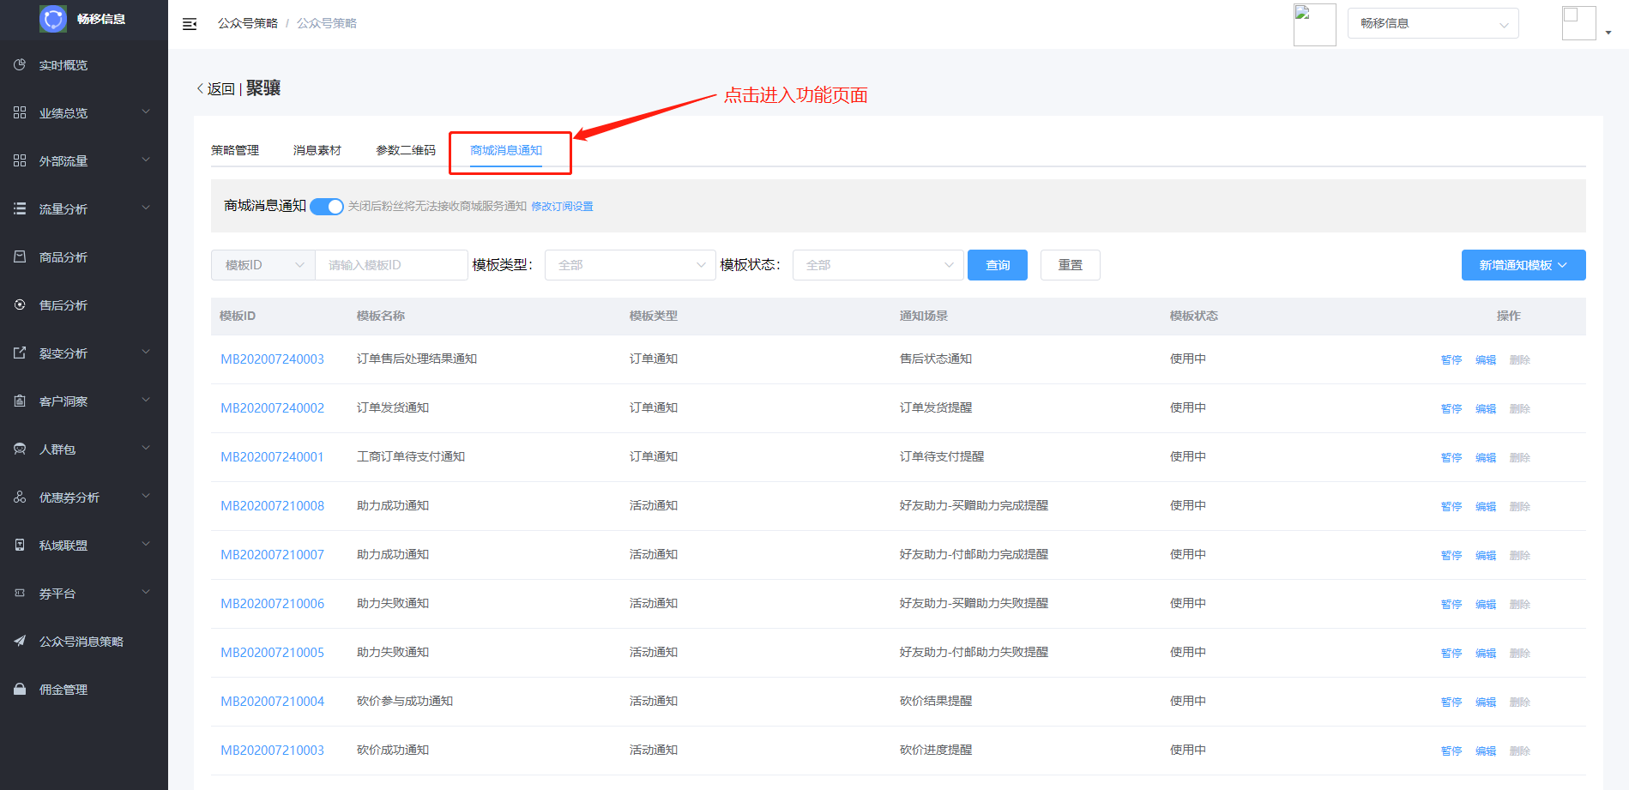
Task: Switch to the 策略管理 tab
Action: [235, 150]
